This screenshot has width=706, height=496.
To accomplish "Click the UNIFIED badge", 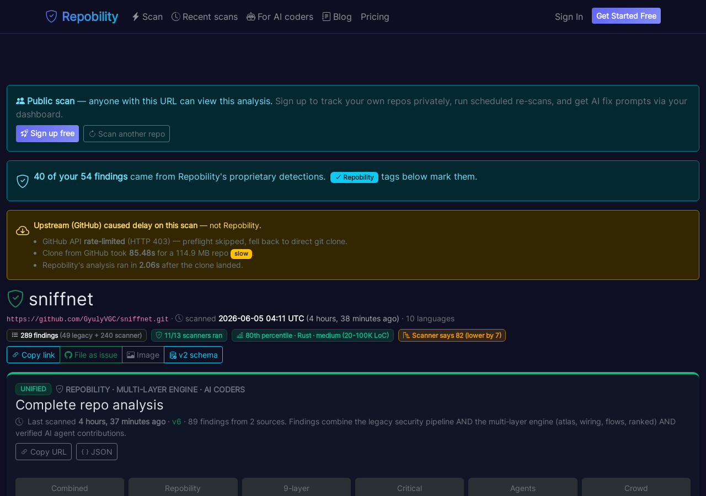I will click(x=33, y=389).
